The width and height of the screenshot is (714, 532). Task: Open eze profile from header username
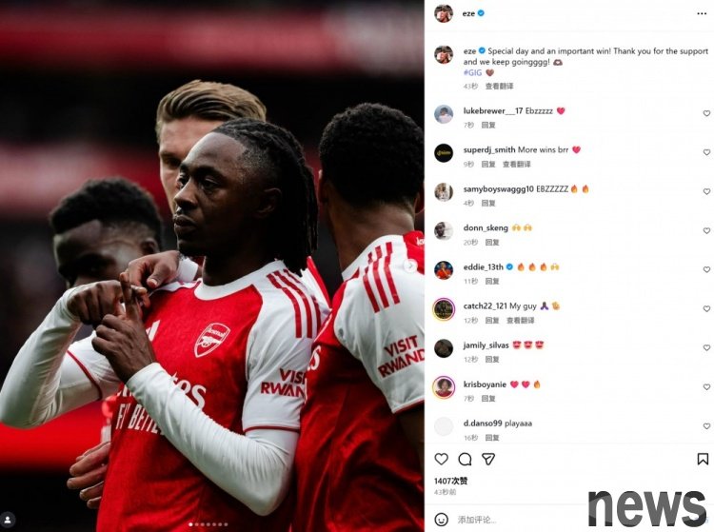point(468,13)
